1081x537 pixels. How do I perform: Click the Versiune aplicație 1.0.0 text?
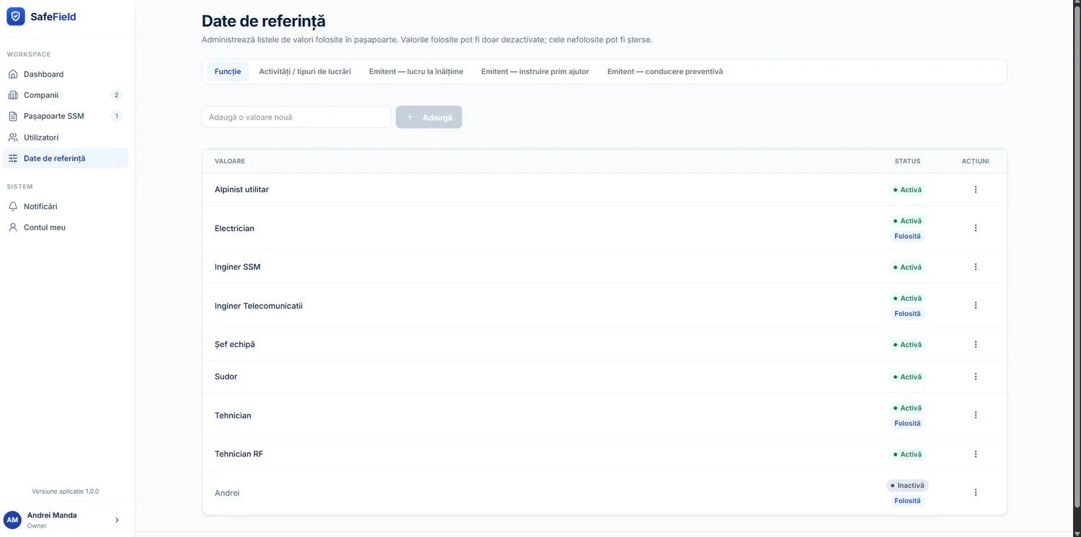pyautogui.click(x=65, y=492)
